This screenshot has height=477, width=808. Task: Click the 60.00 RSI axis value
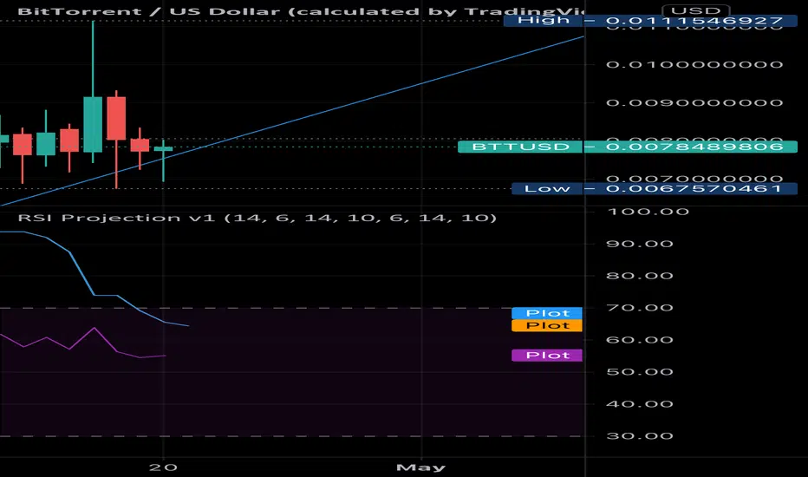point(640,340)
